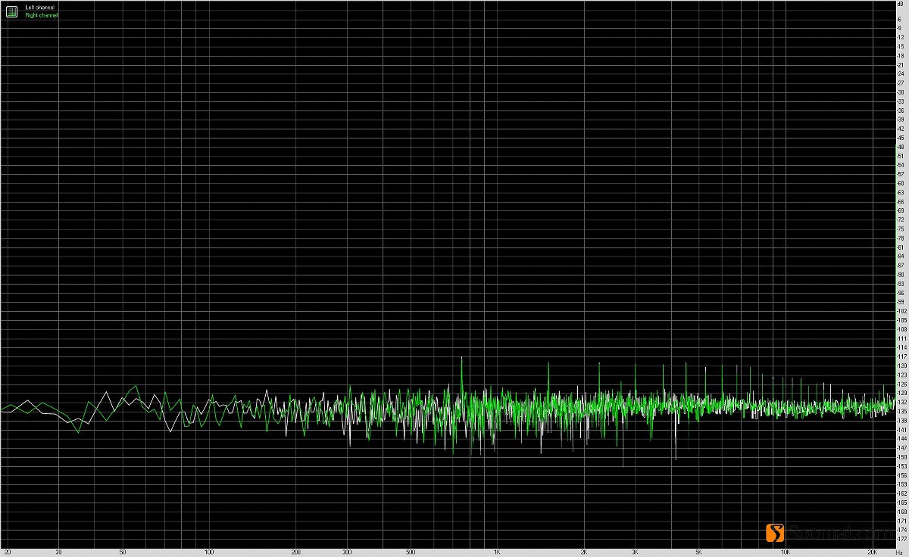Click the -150 dB axis label

point(901,456)
